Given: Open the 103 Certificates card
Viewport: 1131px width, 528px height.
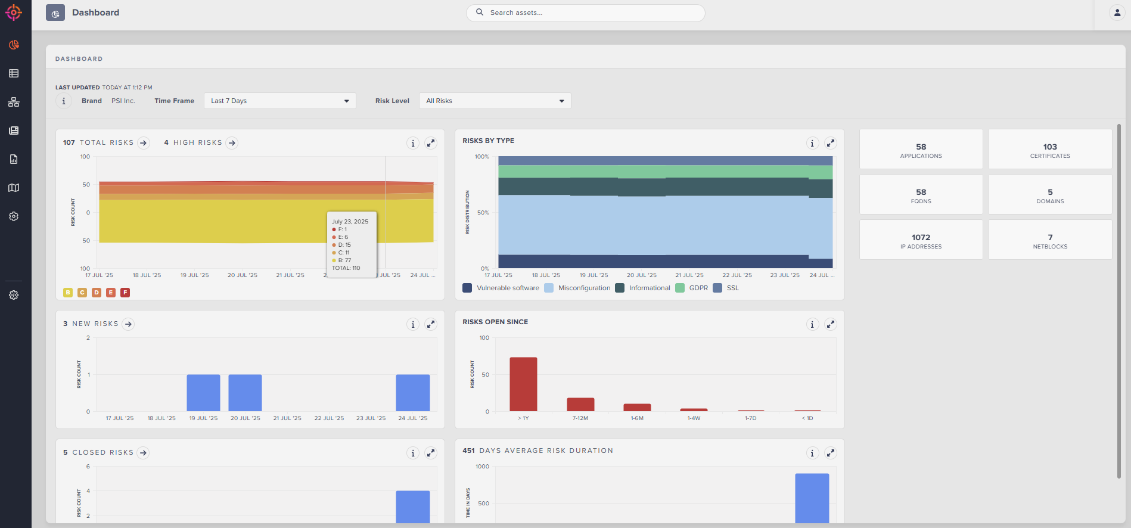Looking at the screenshot, I should [1050, 149].
